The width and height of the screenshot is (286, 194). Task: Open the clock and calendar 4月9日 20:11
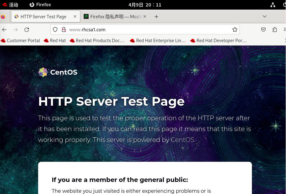145,5
